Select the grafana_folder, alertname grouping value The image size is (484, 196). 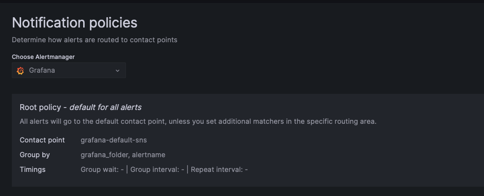(x=123, y=155)
